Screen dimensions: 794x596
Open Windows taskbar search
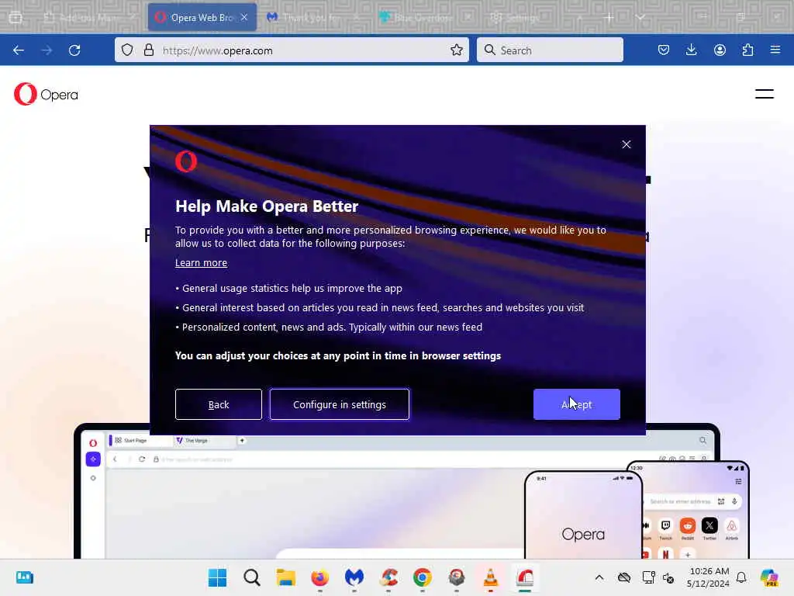[252, 577]
